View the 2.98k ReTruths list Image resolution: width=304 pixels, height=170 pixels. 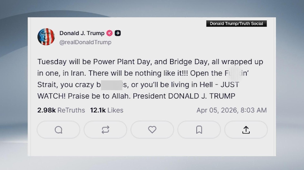61,110
